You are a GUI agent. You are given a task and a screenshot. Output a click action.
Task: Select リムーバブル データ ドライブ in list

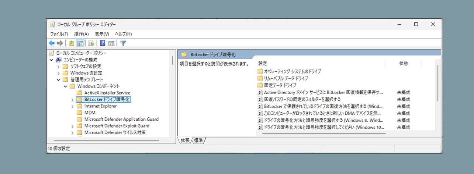point(286,78)
